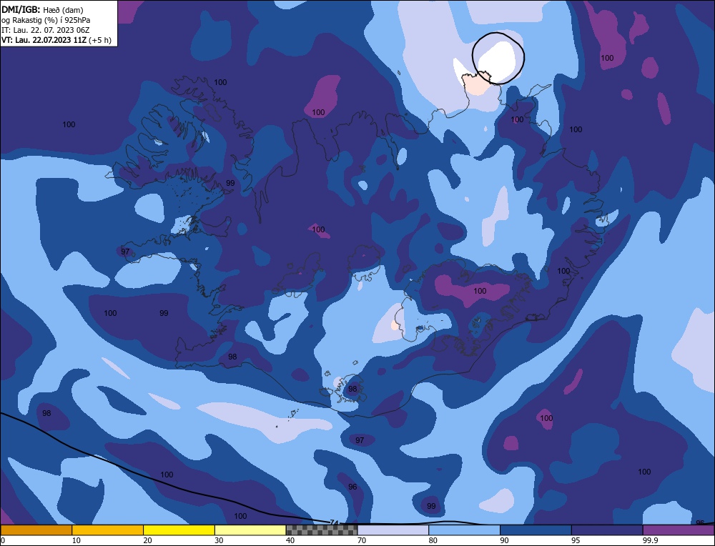Select the "og Rakastig (%) í 925hPa" line
The width and height of the screenshot is (715, 546).
(46, 20)
